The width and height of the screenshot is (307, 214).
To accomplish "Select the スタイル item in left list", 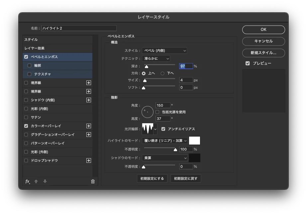I will (57, 40).
